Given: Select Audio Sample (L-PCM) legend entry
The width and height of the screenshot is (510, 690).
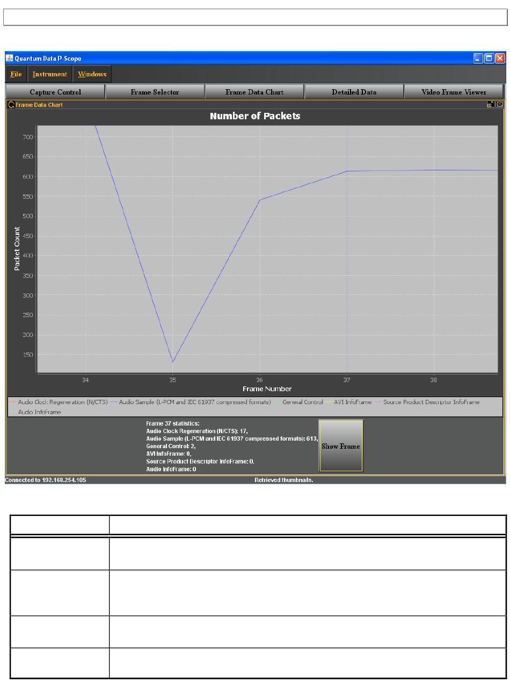Looking at the screenshot, I should 190,402.
